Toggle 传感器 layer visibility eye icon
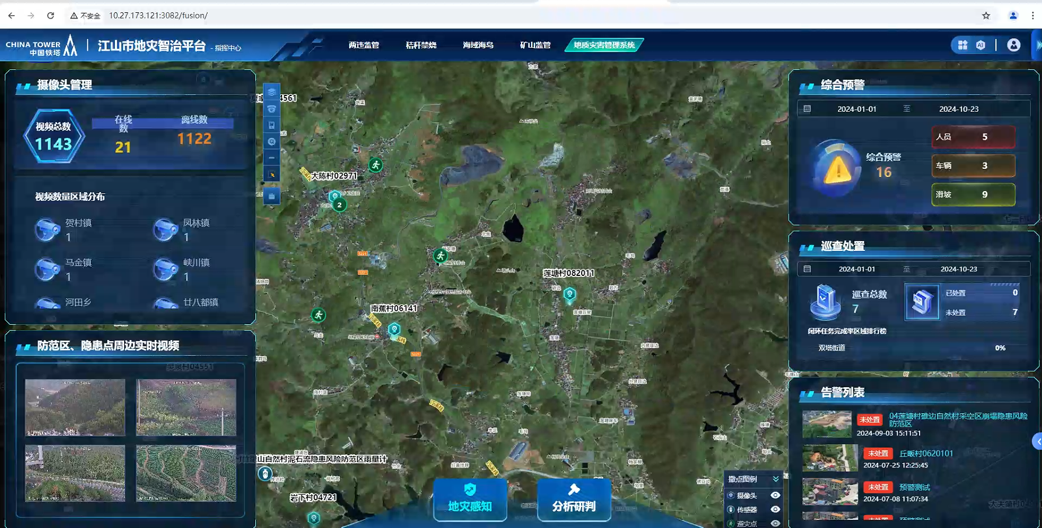 coord(775,509)
